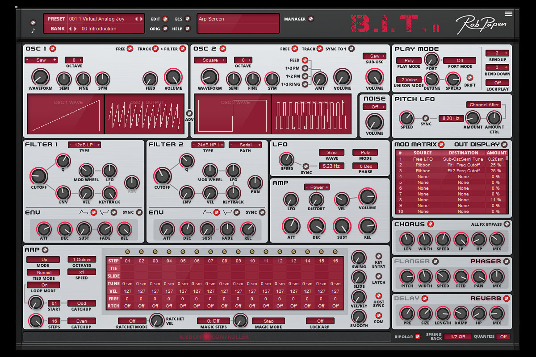The width and height of the screenshot is (536, 357).
Task: Click the Reverb MIX knob
Action: (x=496, y=313)
